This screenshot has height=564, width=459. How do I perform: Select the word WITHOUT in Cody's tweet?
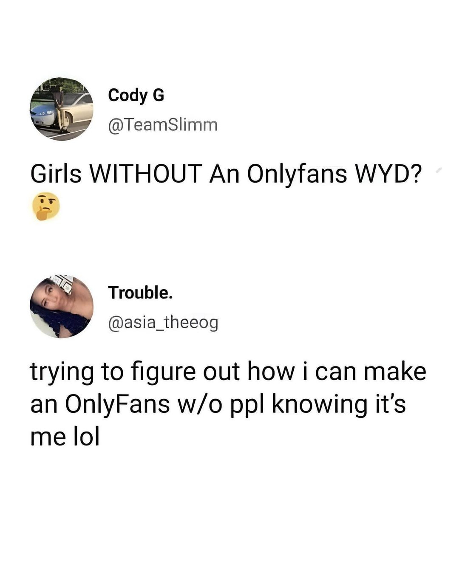pyautogui.click(x=145, y=173)
